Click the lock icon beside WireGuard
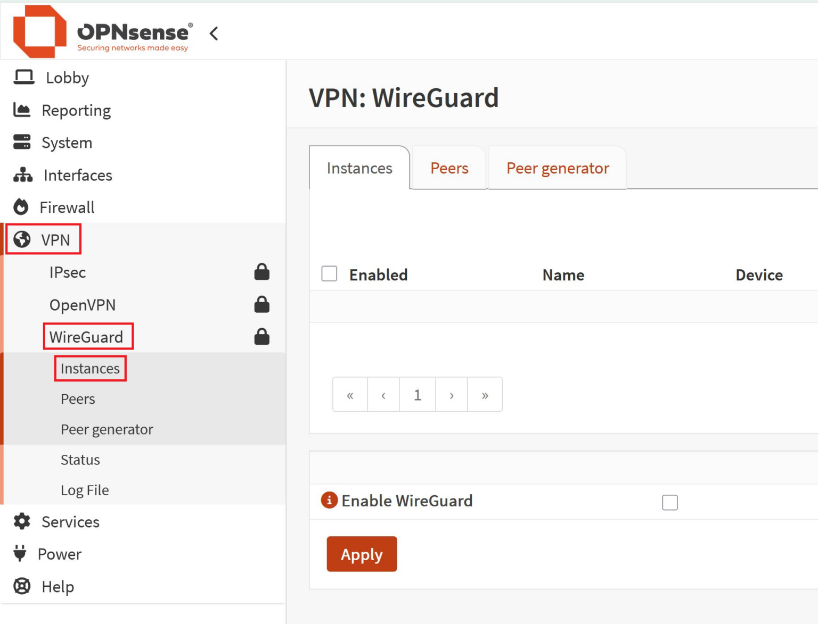818x624 pixels. 261,336
